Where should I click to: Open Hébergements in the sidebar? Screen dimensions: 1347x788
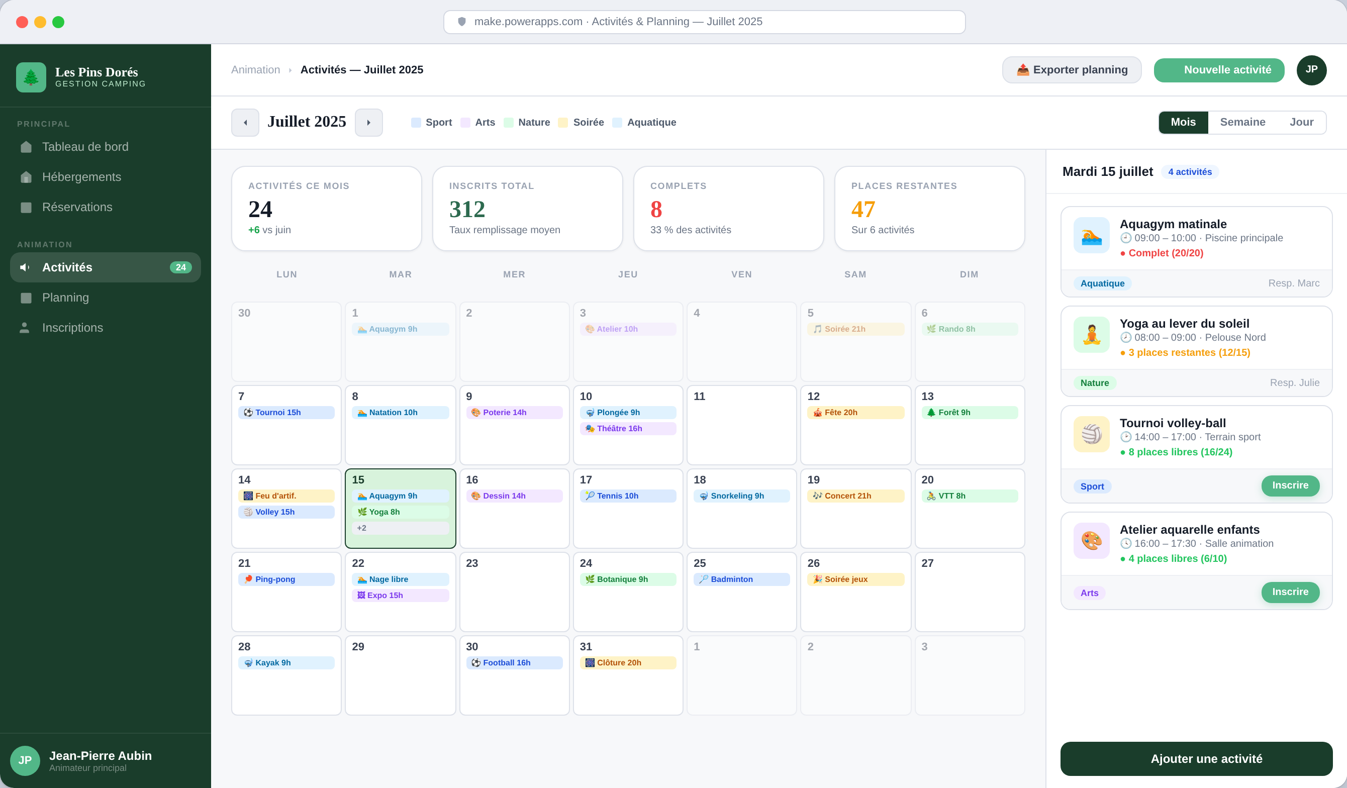[81, 177]
